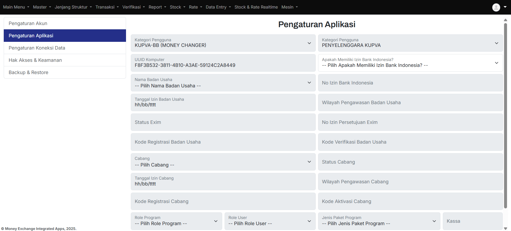Open the Kategori Pengguna KUPVA-BB dropdown
This screenshot has height=231, width=511.
pos(223,43)
